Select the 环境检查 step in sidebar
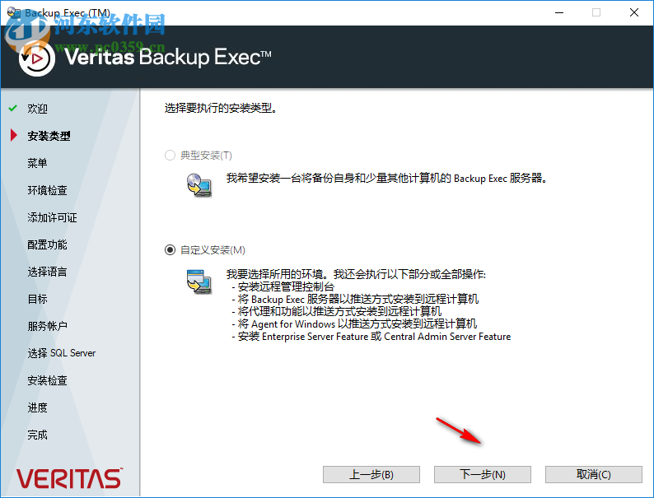654x498 pixels. [x=47, y=190]
